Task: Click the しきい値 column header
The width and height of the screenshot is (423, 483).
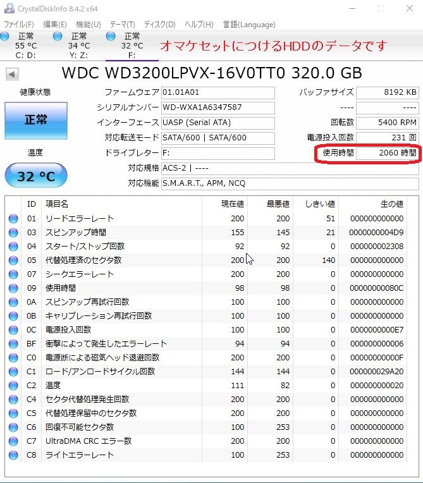Action: (x=316, y=204)
